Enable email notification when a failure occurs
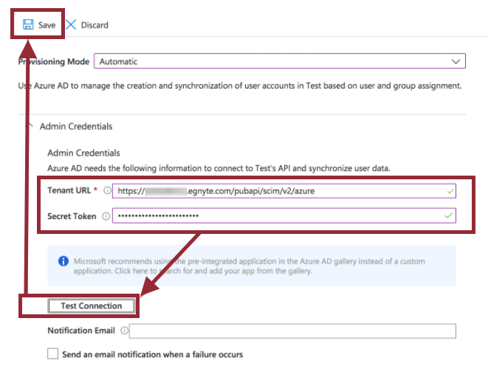Screen dimensions: 488x366 pyautogui.click(x=52, y=354)
